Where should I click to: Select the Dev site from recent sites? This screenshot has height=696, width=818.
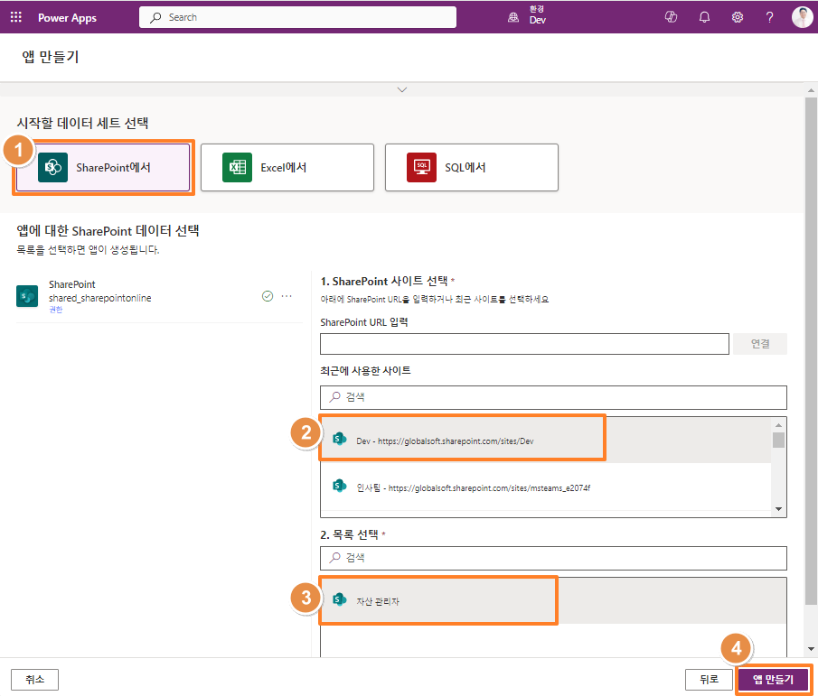pos(546,441)
